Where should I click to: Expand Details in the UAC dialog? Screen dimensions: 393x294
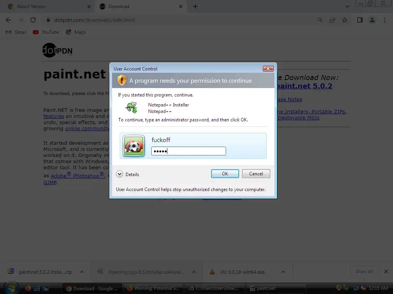(127, 174)
